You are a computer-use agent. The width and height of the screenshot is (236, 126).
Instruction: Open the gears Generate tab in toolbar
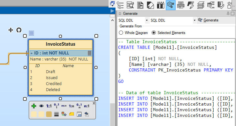(x=171, y=5)
